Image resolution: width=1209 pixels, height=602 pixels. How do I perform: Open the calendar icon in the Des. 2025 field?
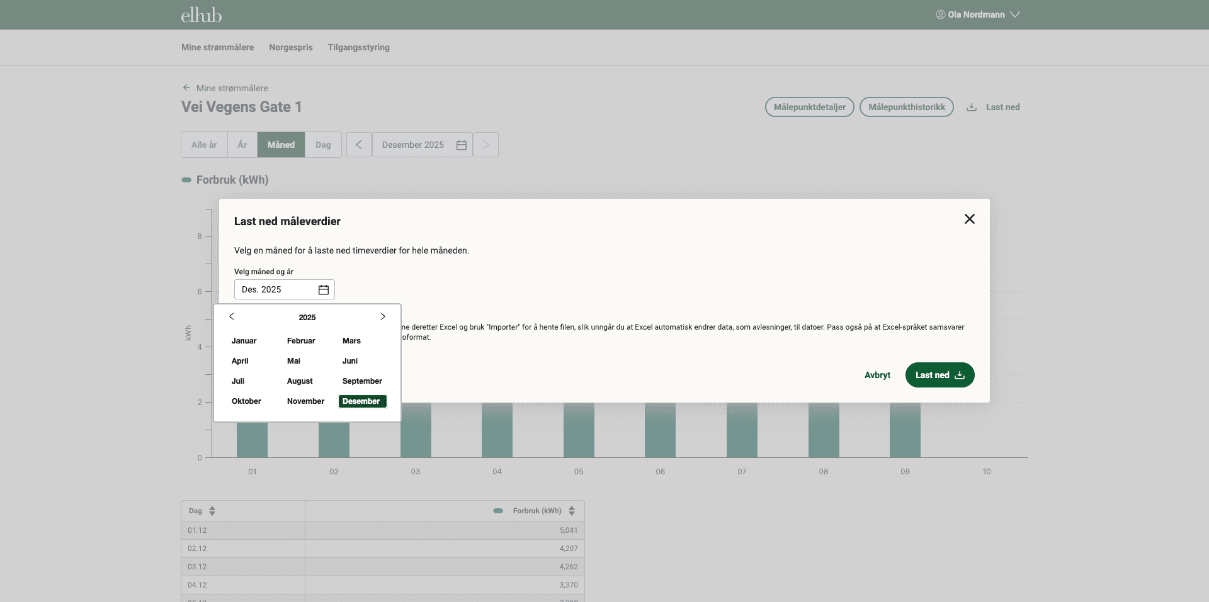(x=323, y=289)
